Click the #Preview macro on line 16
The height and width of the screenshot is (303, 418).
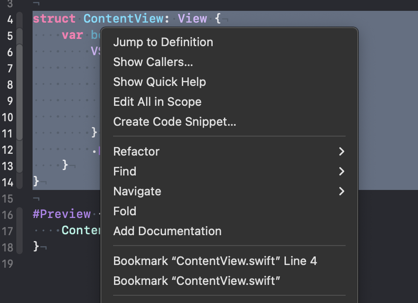click(62, 214)
